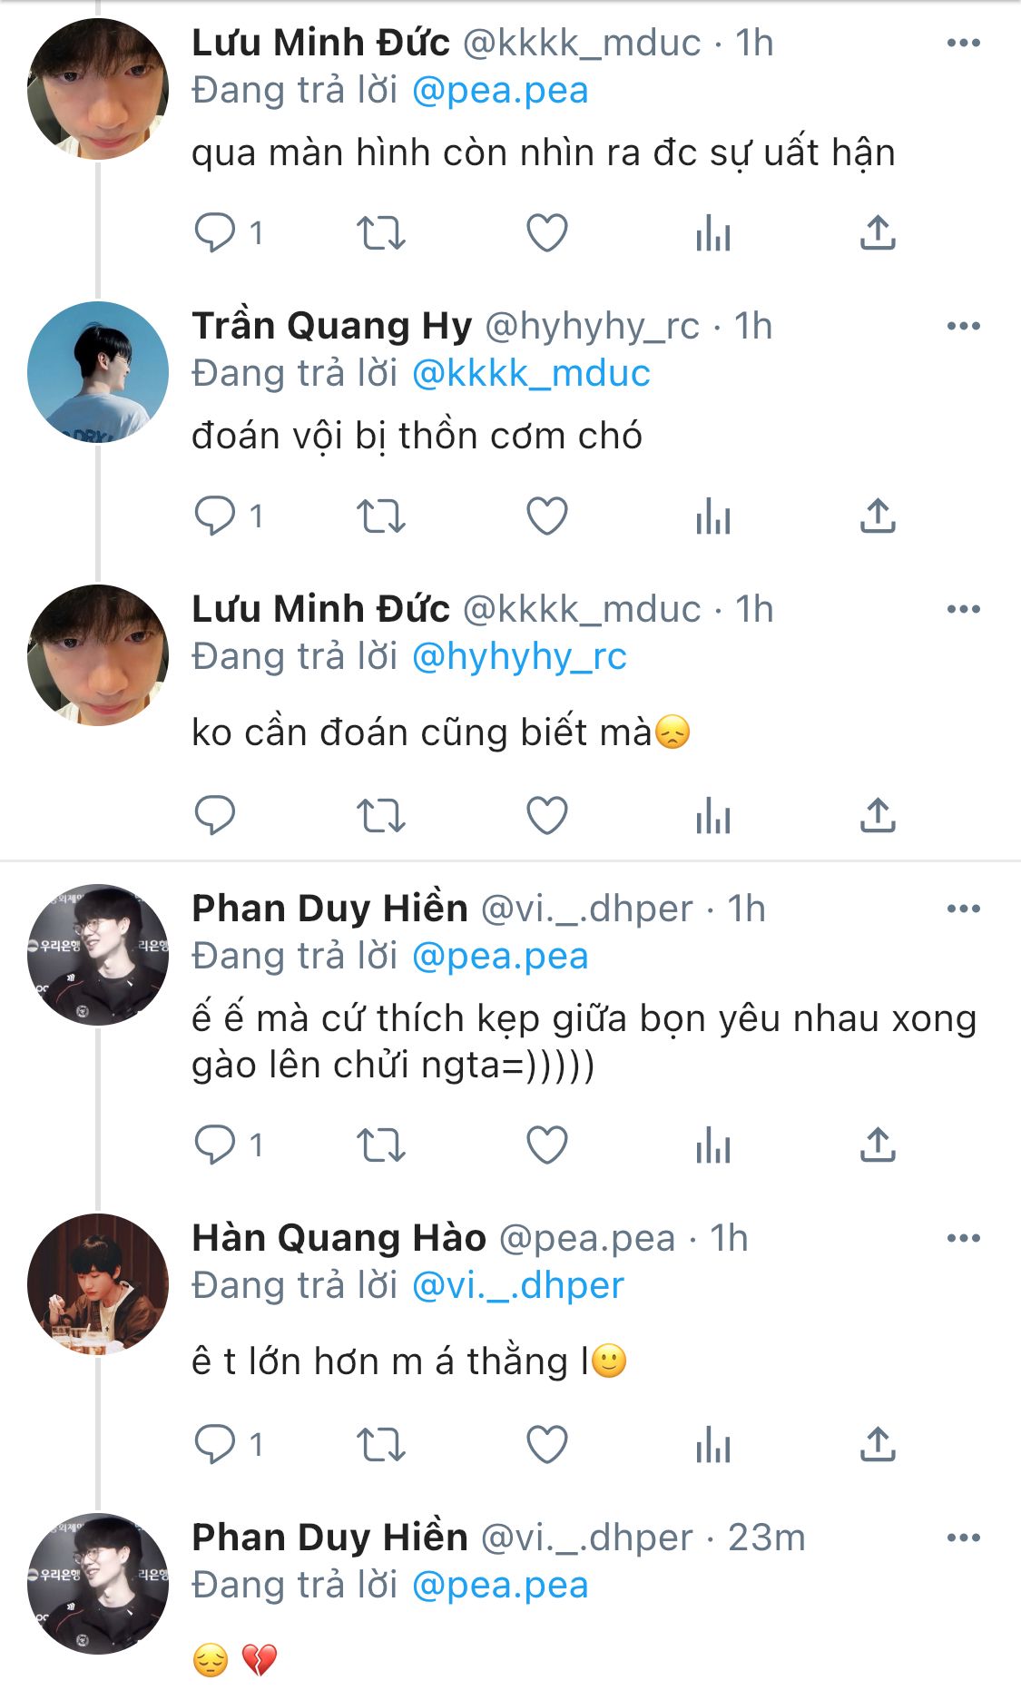
Task: Open more options on the 23m tweet
Action: [963, 1538]
